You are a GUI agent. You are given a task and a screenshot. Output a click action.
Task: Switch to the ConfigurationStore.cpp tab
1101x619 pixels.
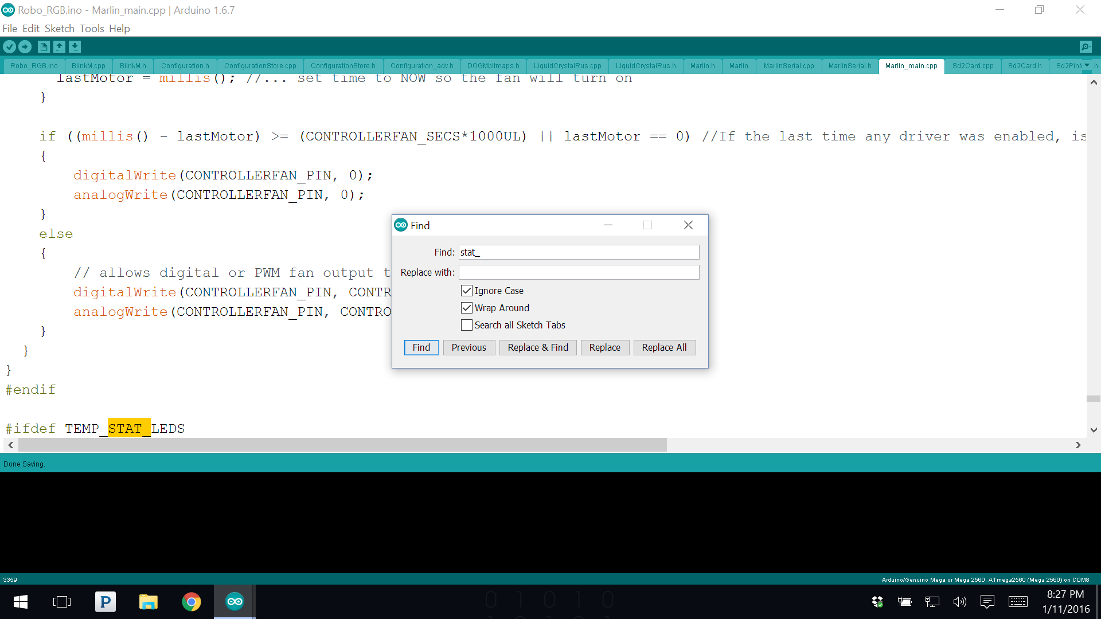tap(260, 66)
